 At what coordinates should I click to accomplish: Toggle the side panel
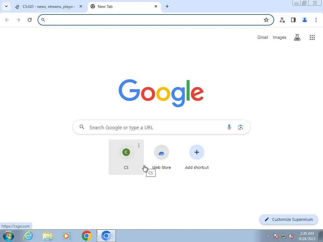[x=293, y=20]
